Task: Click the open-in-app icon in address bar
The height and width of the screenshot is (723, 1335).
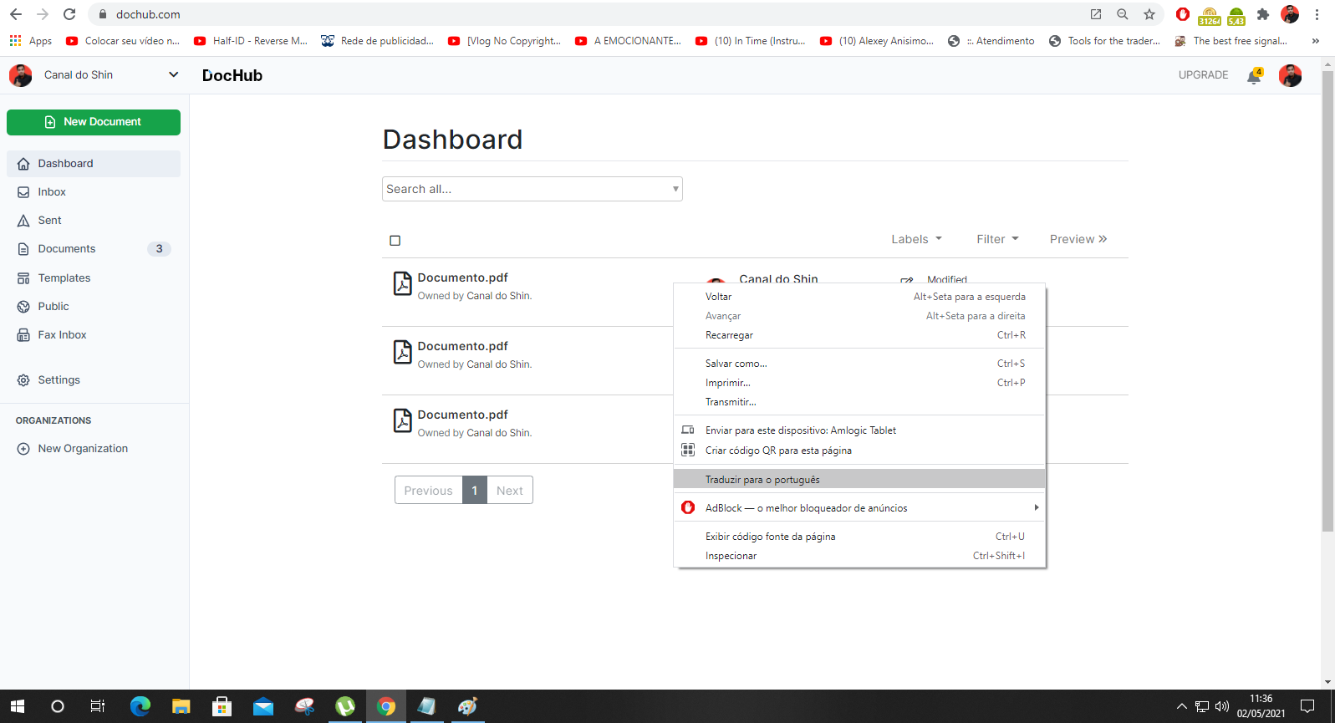Action: pyautogui.click(x=1096, y=14)
